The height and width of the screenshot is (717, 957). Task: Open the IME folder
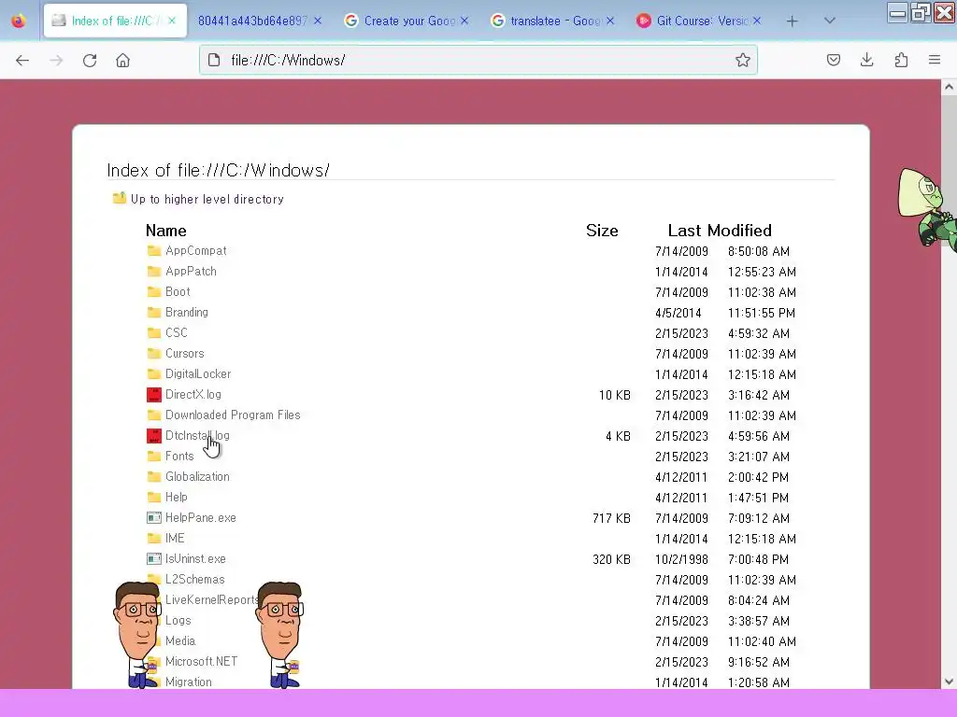175,539
